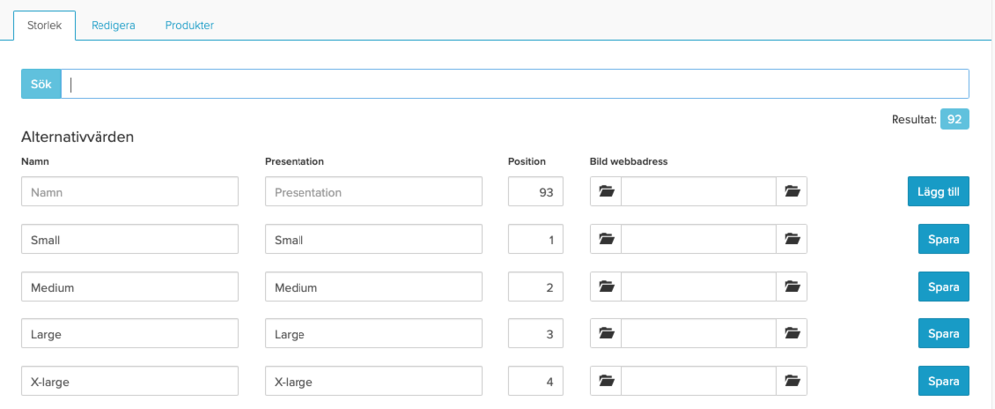This screenshot has width=995, height=409.
Task: Click the empty Namn input field
Action: (129, 191)
